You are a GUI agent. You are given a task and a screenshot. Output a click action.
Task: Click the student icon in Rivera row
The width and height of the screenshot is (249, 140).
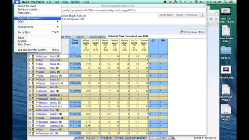point(33,125)
